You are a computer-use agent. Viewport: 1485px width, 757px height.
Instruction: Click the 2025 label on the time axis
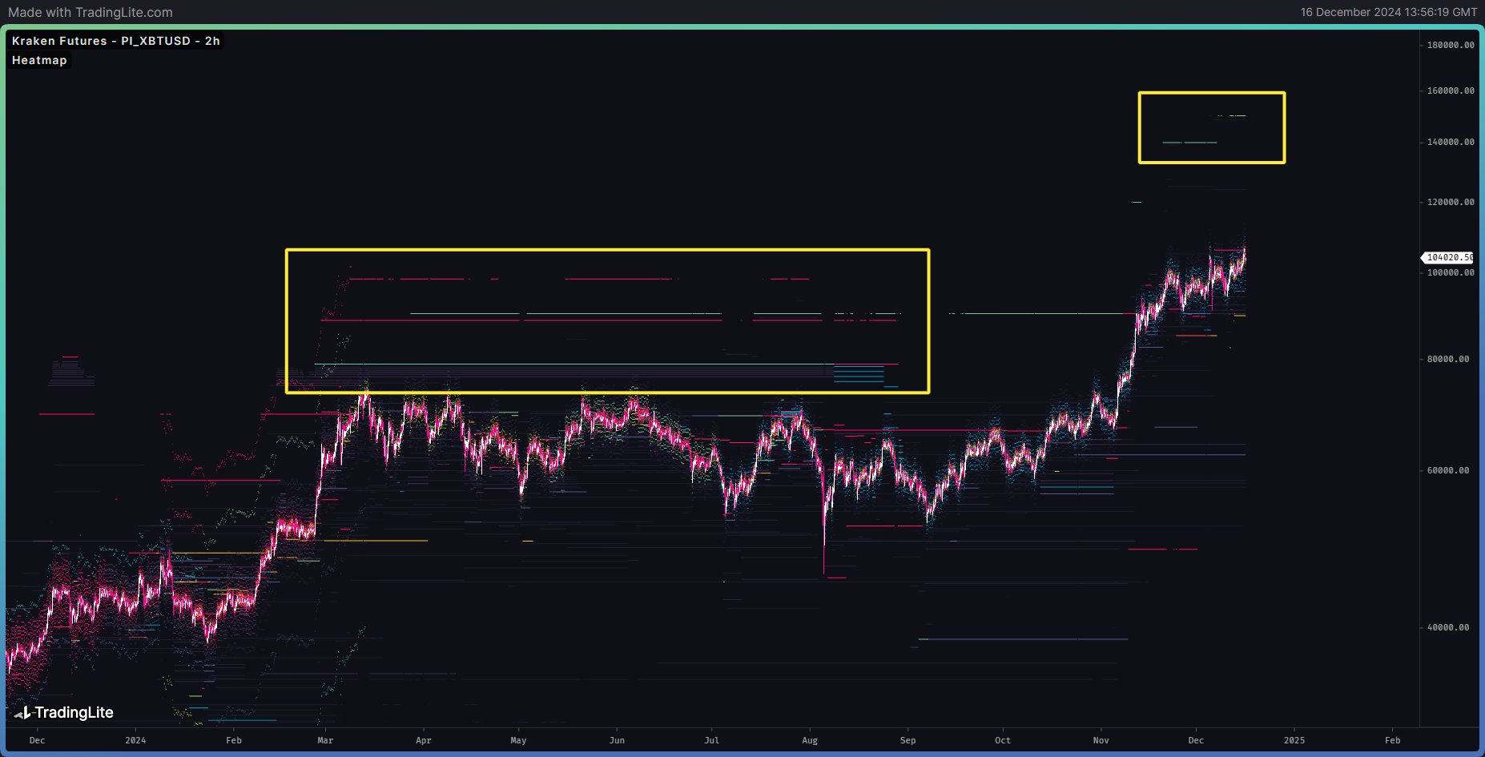[1294, 740]
